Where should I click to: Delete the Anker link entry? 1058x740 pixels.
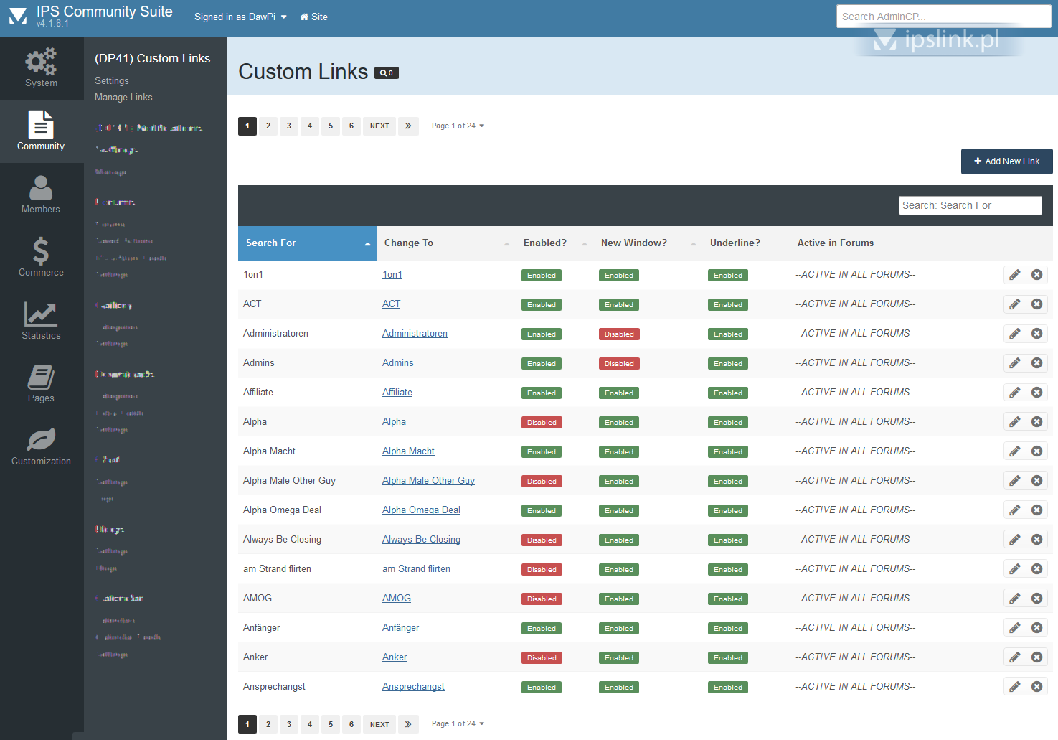tap(1037, 657)
